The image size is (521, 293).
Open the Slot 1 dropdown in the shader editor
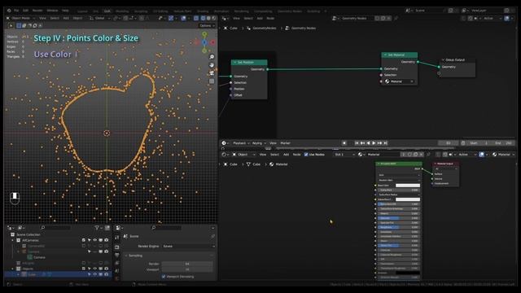344,155
